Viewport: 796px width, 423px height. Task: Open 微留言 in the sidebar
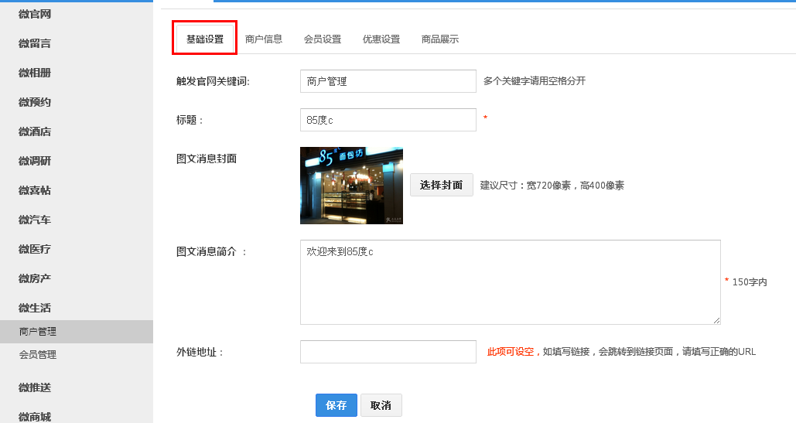pos(35,43)
